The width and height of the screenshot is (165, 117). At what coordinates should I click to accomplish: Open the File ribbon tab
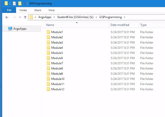(x=9, y=10)
